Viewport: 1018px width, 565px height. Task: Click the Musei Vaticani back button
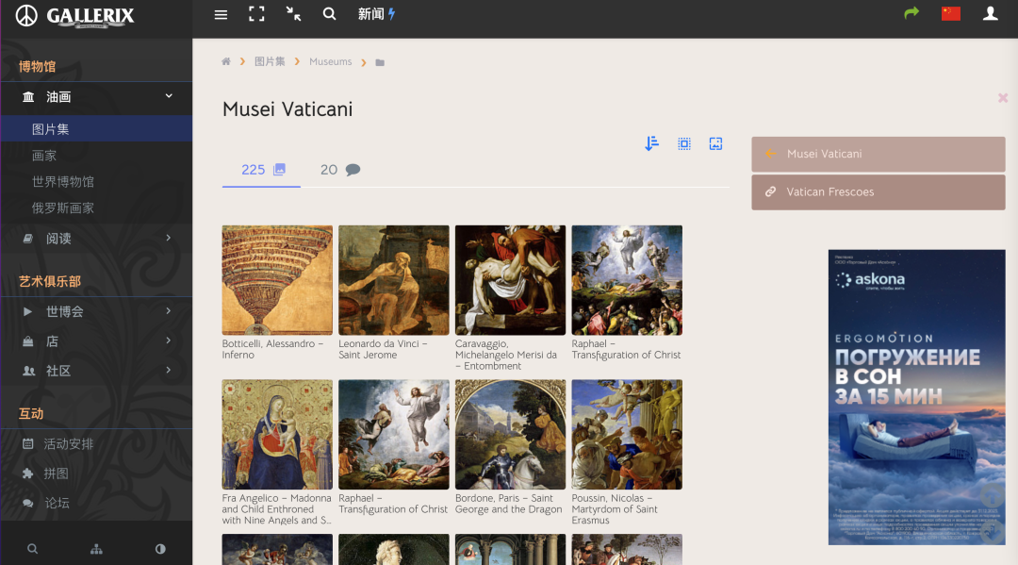[878, 154]
